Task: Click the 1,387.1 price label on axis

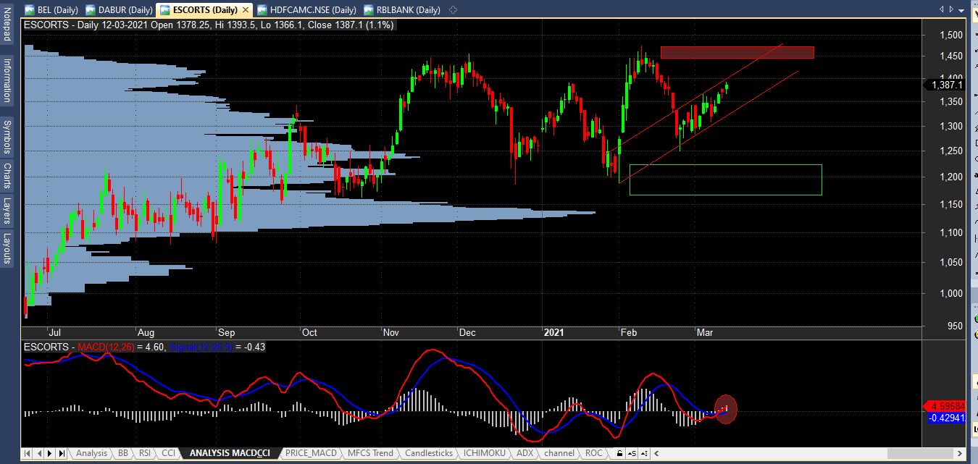Action: pos(945,85)
